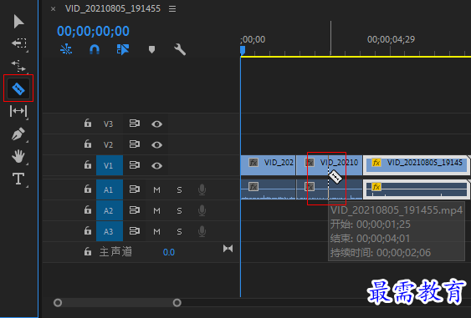Hide V1 track output eye
Image resolution: width=471 pixels, height=318 pixels.
click(156, 166)
